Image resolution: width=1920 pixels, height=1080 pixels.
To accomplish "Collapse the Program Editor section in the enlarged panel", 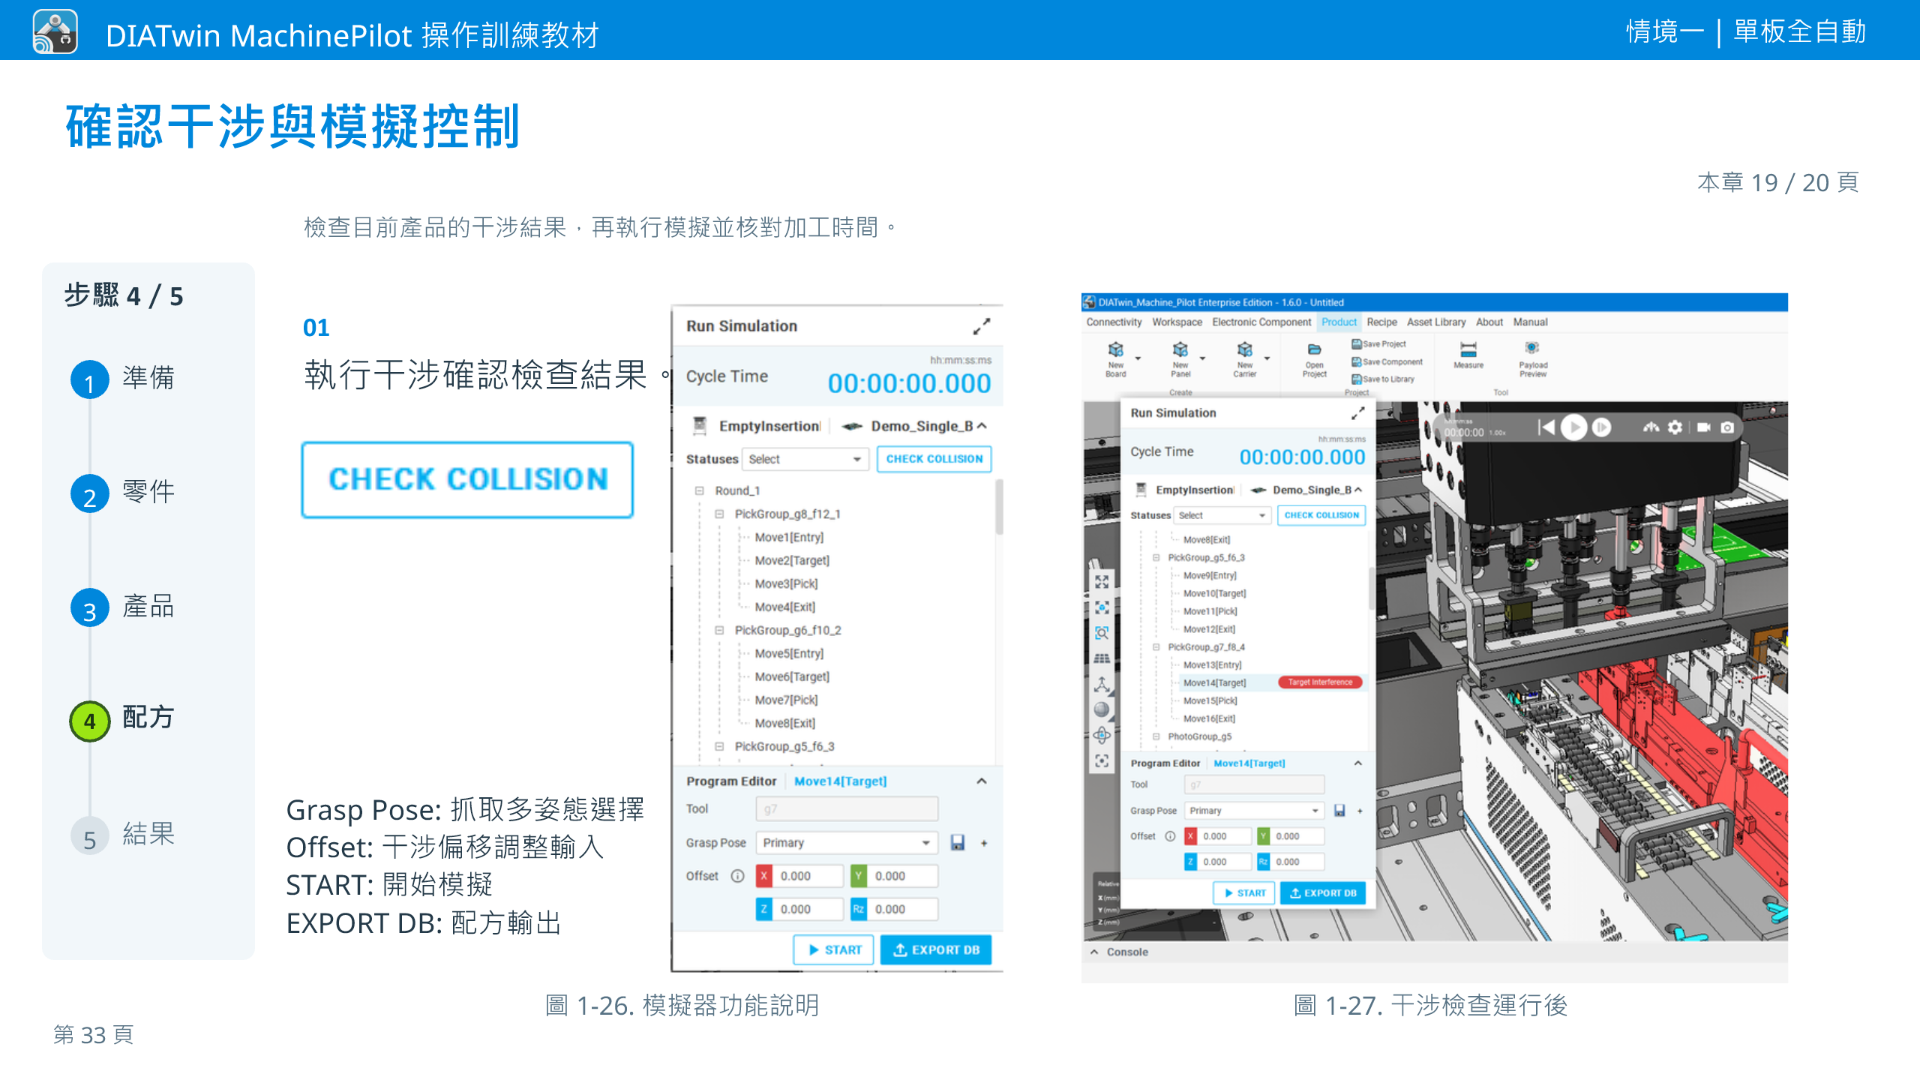I will pyautogui.click(x=982, y=781).
